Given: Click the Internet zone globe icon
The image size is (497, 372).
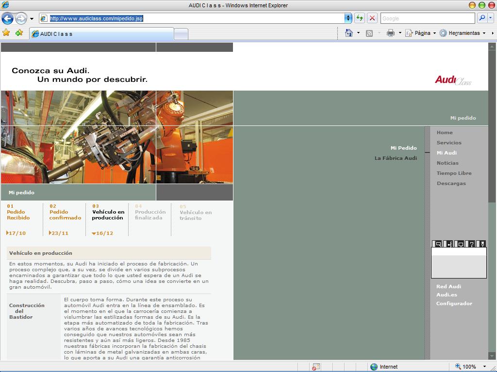Looking at the screenshot, I should point(374,367).
